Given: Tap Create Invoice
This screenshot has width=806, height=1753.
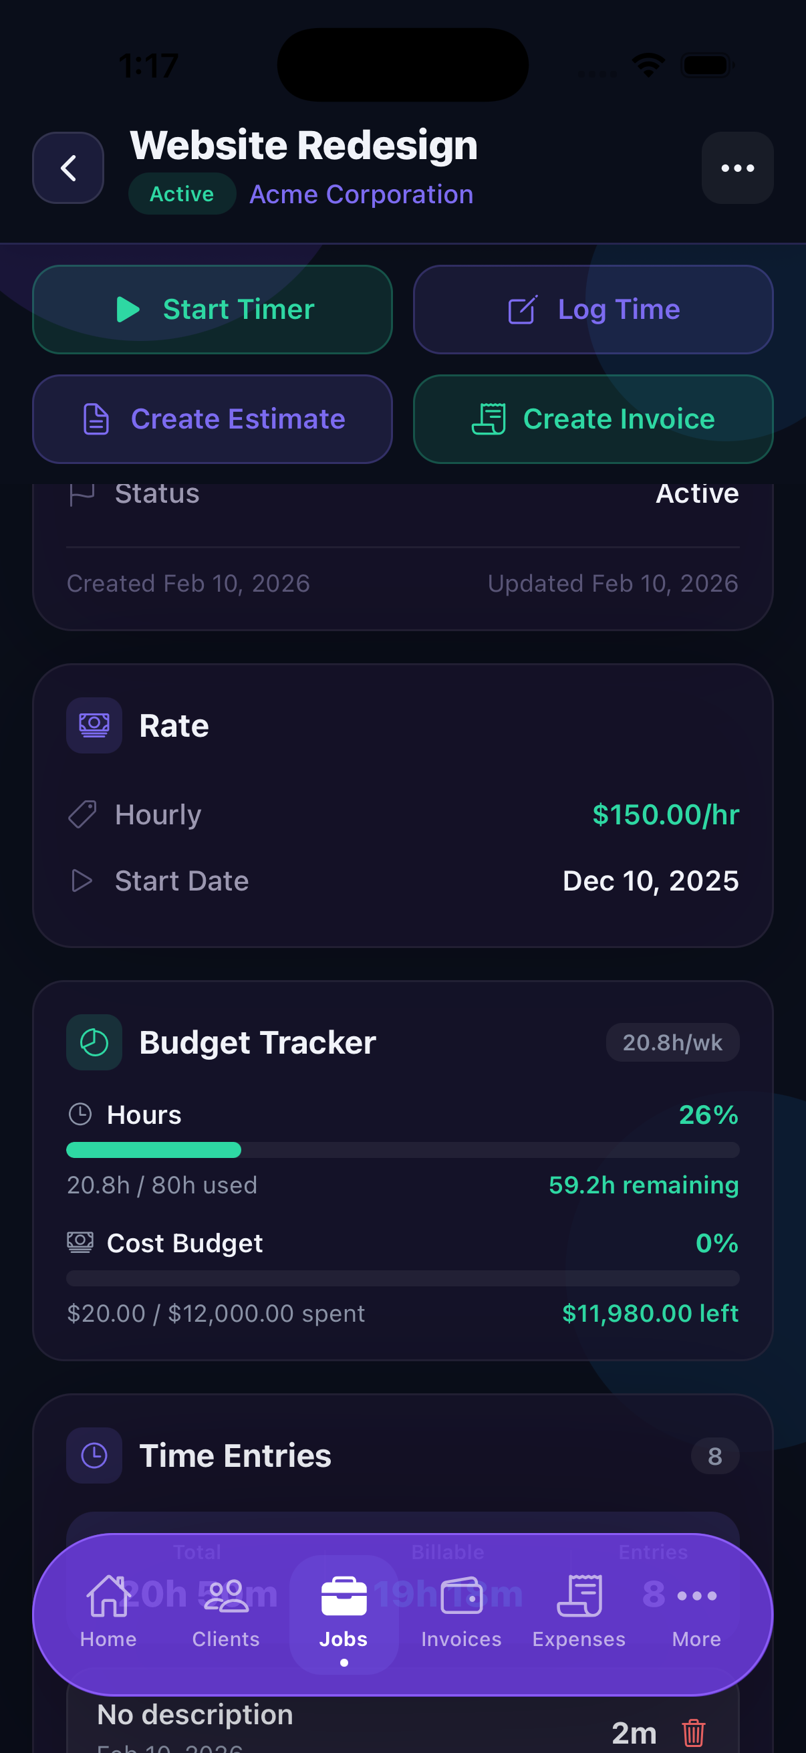Looking at the screenshot, I should [x=593, y=419].
